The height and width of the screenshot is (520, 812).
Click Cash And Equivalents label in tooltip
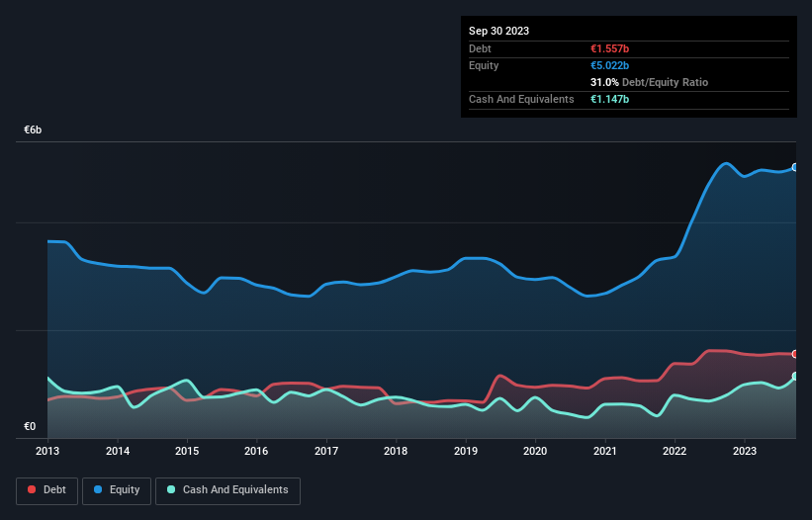click(x=521, y=99)
